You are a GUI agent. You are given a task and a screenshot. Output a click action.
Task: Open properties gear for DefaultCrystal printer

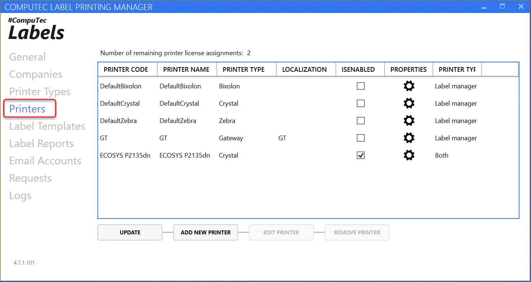click(409, 103)
